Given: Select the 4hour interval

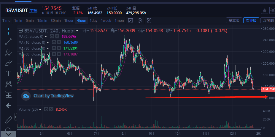Looking at the screenshot, I should click(x=81, y=21).
